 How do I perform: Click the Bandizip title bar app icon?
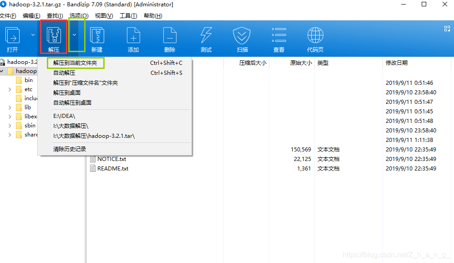tap(3, 5)
